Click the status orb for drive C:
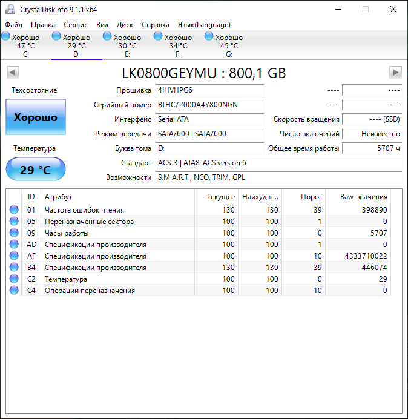The image size is (408, 419). (5, 36)
